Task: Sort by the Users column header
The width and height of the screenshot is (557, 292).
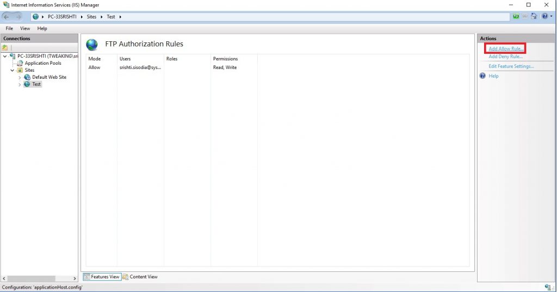Action: click(140, 59)
